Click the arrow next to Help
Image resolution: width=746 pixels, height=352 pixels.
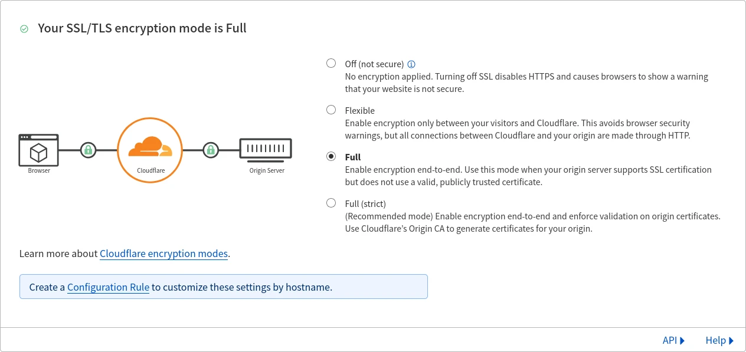pyautogui.click(x=731, y=340)
